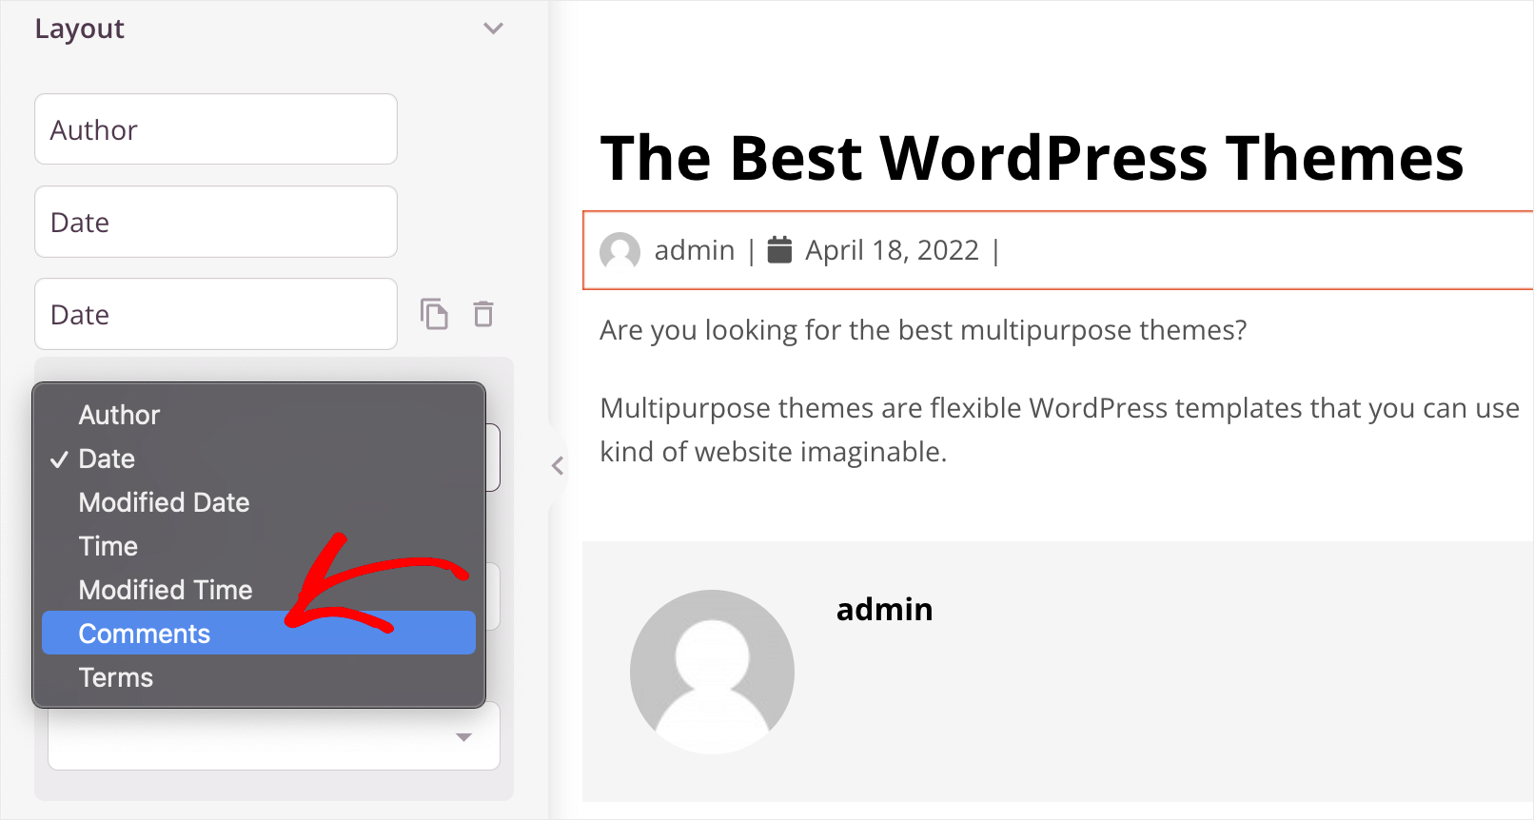
Task: Click the third layout item Date field
Action: tap(216, 314)
